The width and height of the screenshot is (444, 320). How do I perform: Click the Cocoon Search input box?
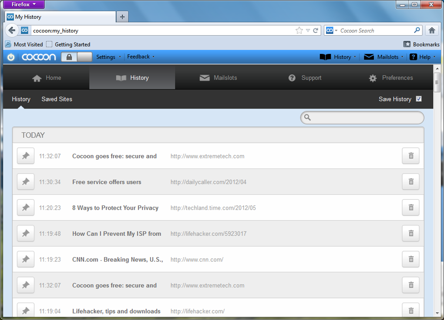[375, 30]
